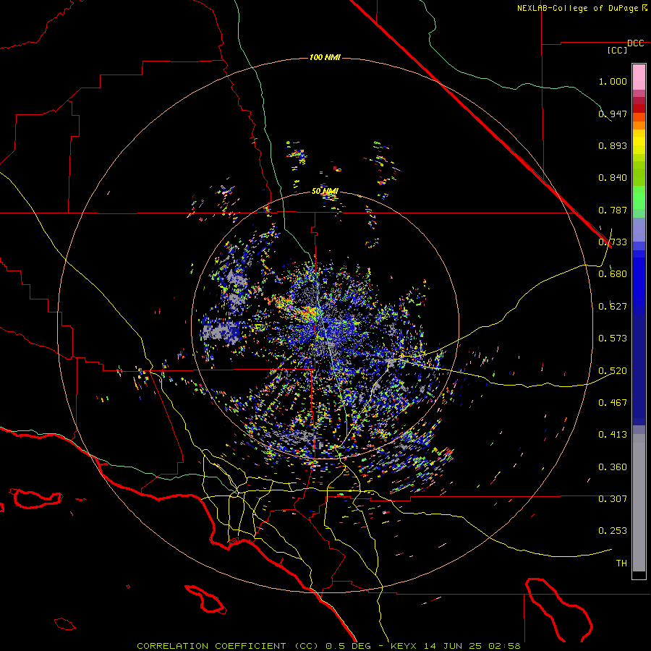Pick the pink segment of the color scale
Image resolution: width=651 pixels, height=651 pixels.
(x=639, y=77)
